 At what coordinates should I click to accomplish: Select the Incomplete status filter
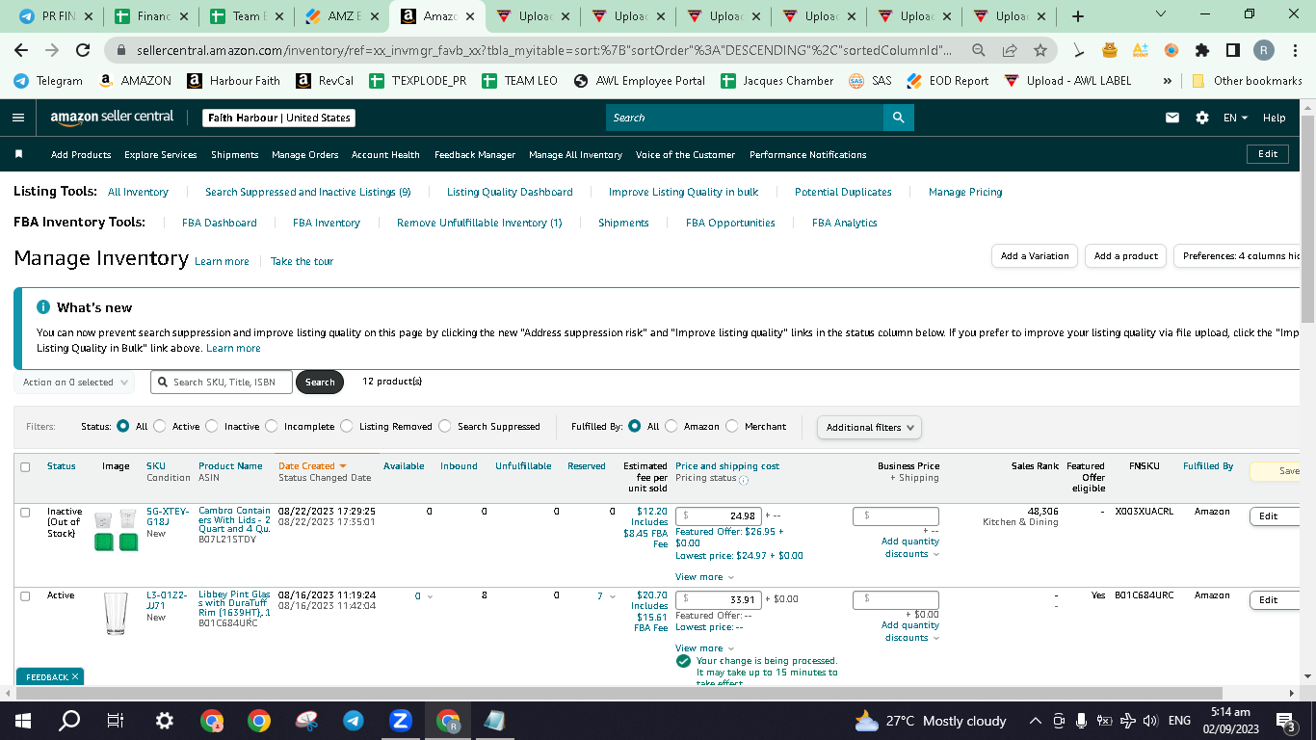tap(272, 426)
